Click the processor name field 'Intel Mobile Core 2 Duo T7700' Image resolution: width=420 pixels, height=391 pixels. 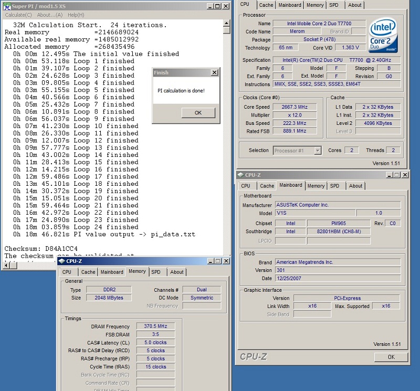coord(319,24)
